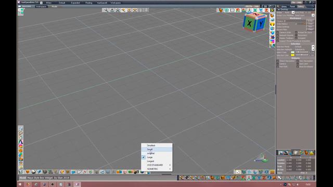Click first picture icon in right panel icon strip
Screen dimensions: 333x187
point(280,153)
